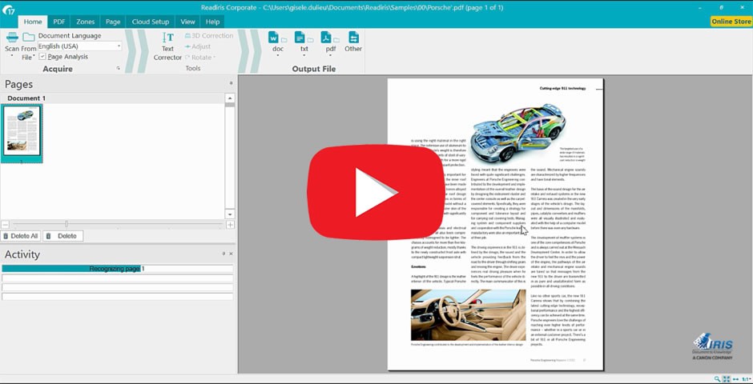
Task: Click the Other output format icon
Action: 353,37
